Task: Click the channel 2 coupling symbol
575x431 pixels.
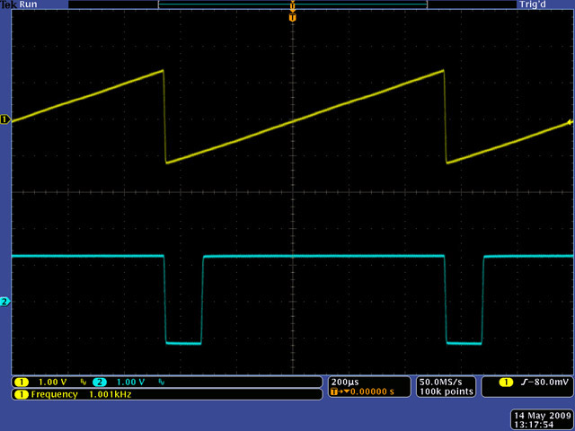Action: [162, 382]
